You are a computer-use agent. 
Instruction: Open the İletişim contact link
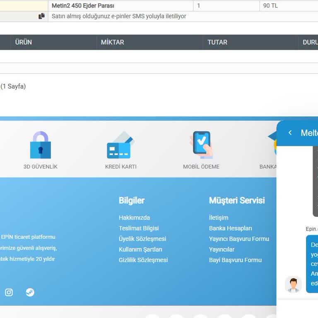219,218
